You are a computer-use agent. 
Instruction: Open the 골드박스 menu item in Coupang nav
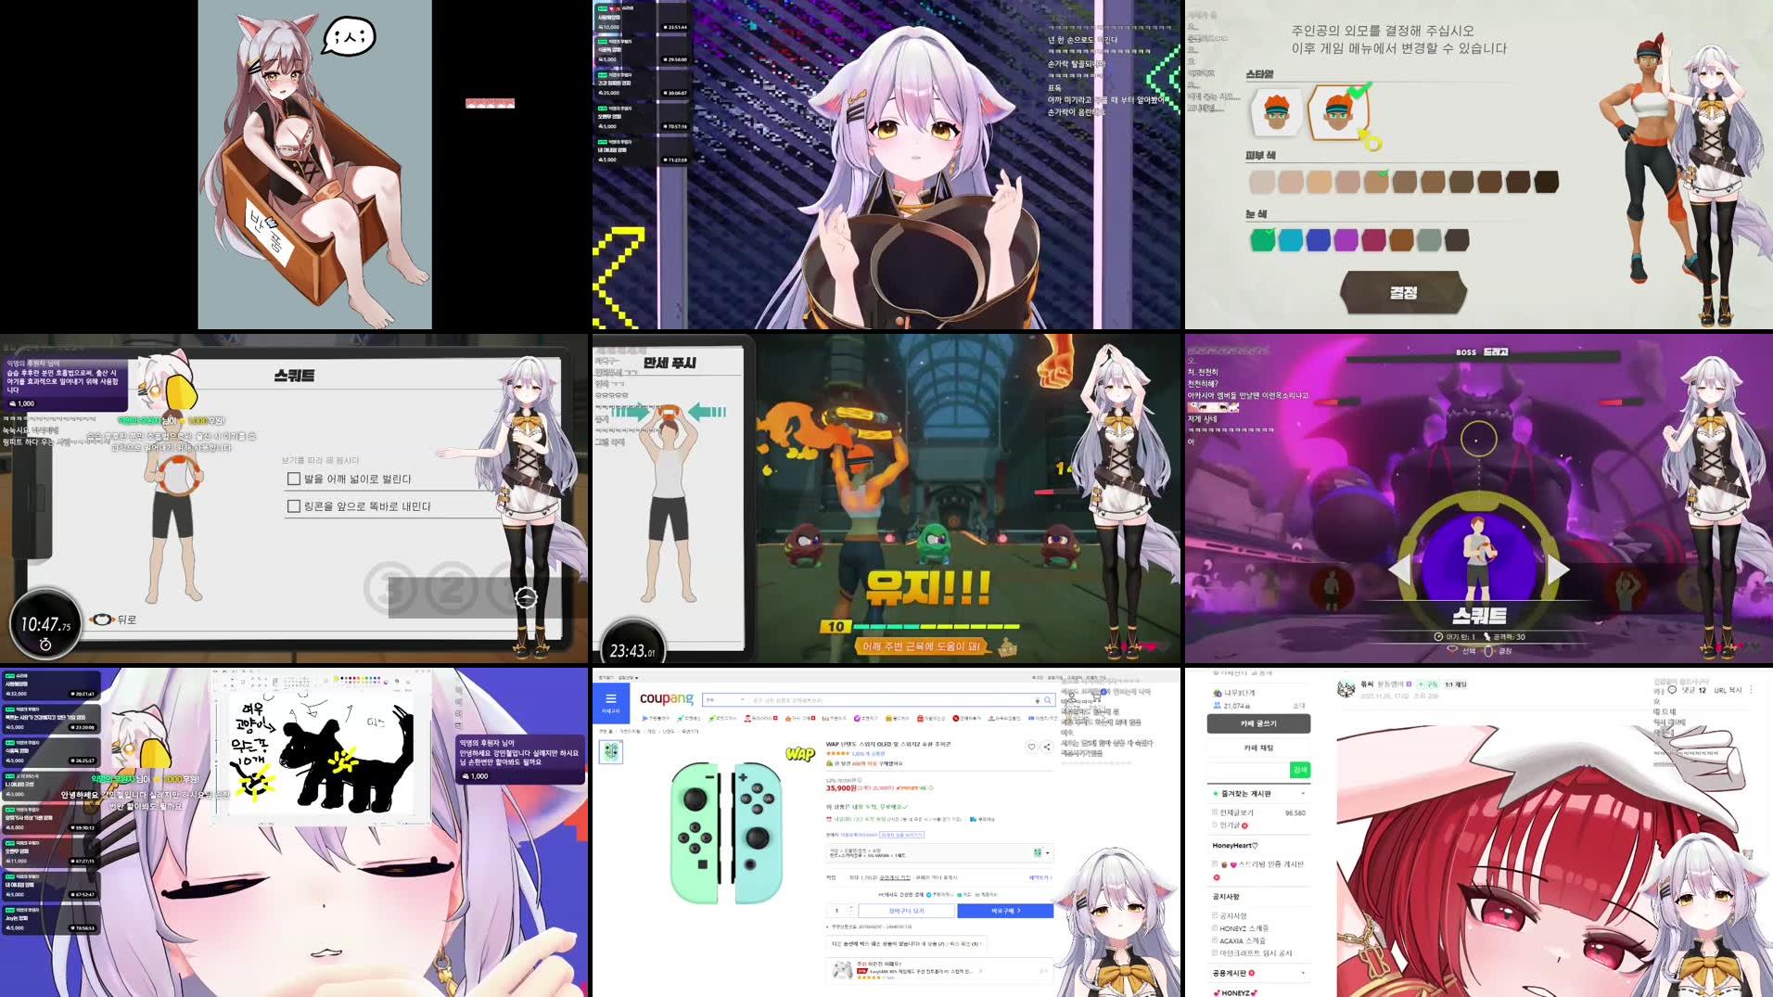pyautogui.click(x=888, y=719)
